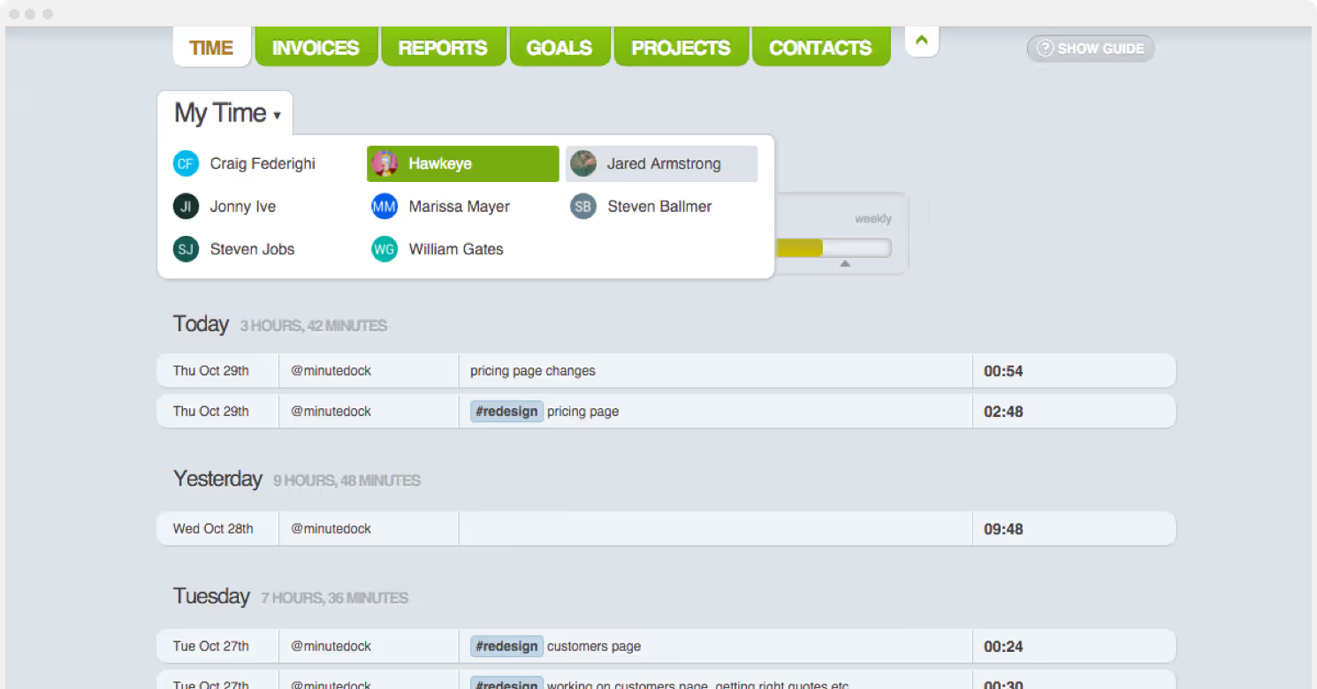The height and width of the screenshot is (689, 1317).
Task: Switch to the INVOICES tab
Action: (316, 47)
